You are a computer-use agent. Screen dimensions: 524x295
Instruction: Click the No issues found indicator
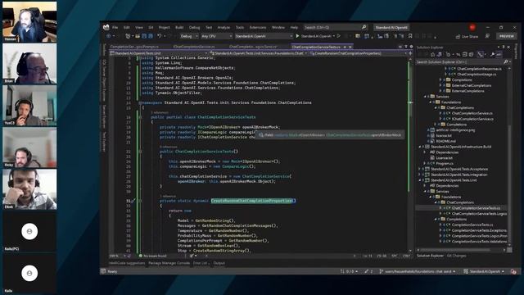pyautogui.click(x=153, y=256)
